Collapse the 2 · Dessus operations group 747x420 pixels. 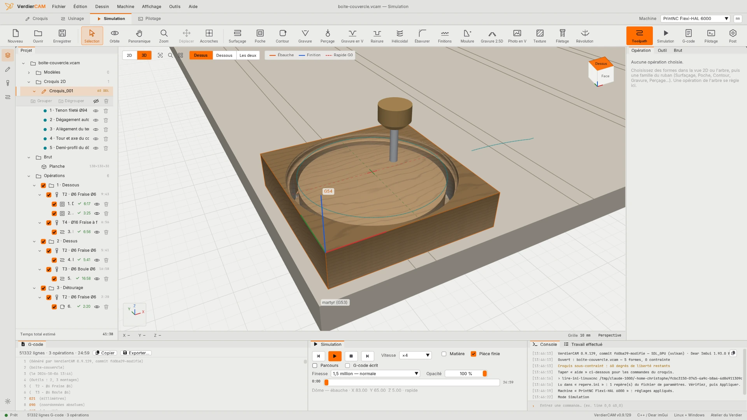click(34, 241)
